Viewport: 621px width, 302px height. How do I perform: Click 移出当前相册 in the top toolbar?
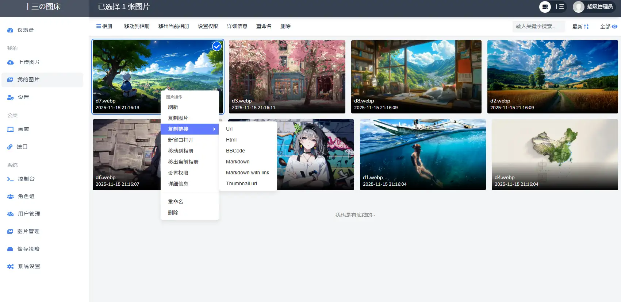pos(174,26)
